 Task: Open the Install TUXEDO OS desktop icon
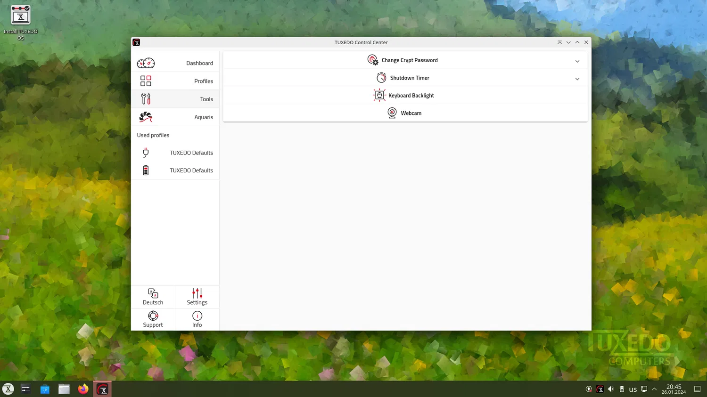20,23
